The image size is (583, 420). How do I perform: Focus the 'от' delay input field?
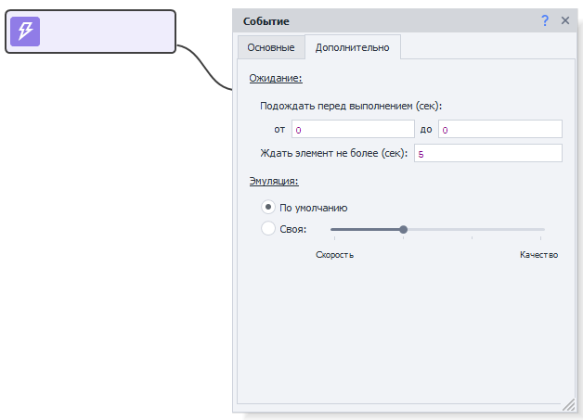coord(353,129)
